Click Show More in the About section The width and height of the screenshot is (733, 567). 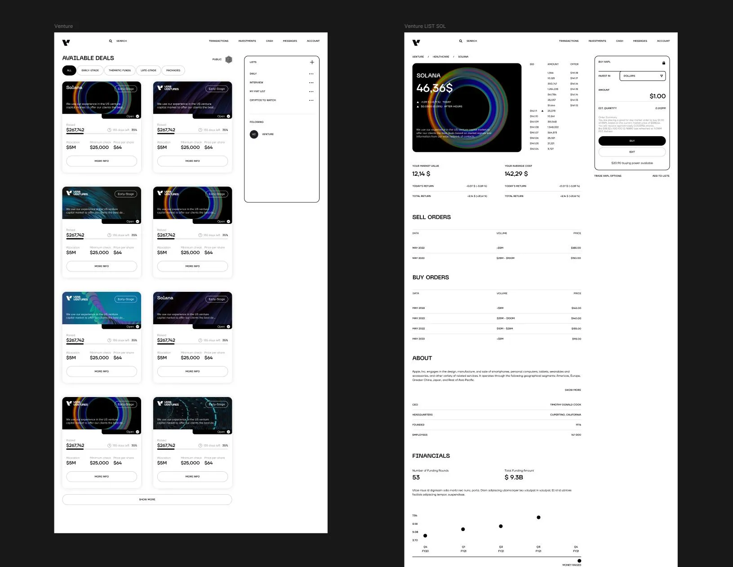point(573,390)
